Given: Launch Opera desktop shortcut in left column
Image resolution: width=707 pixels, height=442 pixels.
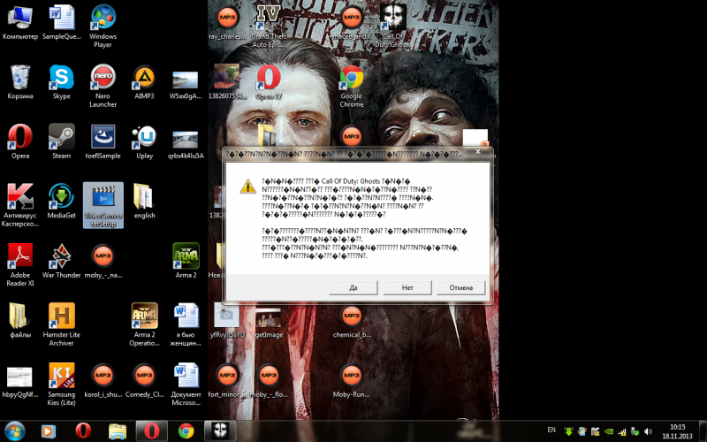Looking at the screenshot, I should tap(19, 141).
